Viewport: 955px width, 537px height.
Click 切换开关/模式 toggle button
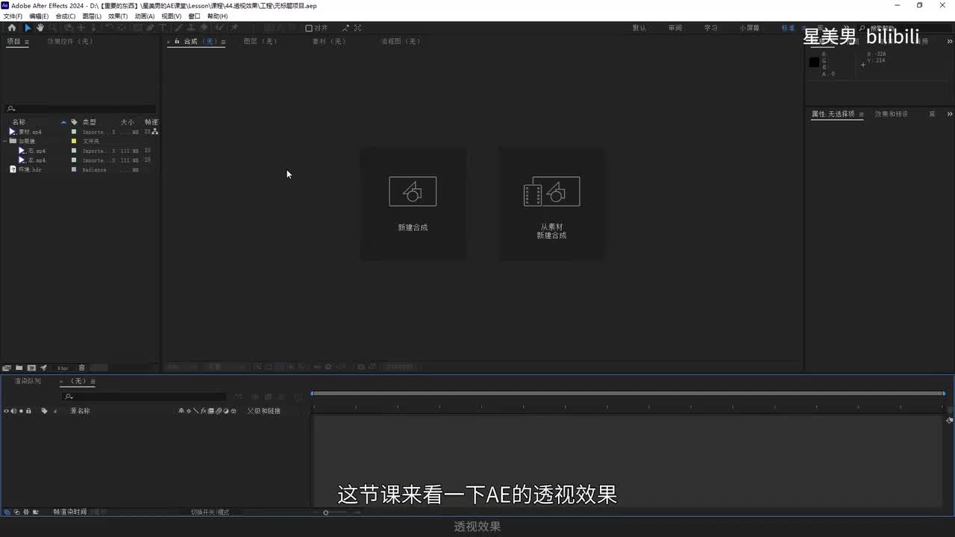[210, 512]
